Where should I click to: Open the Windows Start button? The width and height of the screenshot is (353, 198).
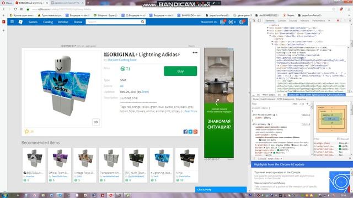5,195
